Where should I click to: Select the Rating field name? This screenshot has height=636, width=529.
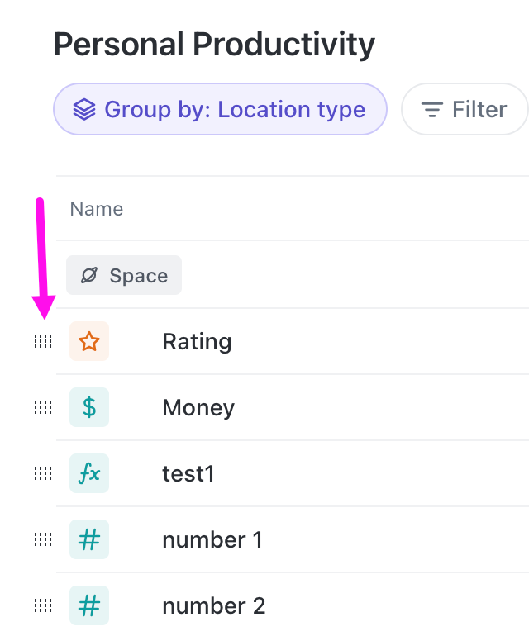point(197,341)
